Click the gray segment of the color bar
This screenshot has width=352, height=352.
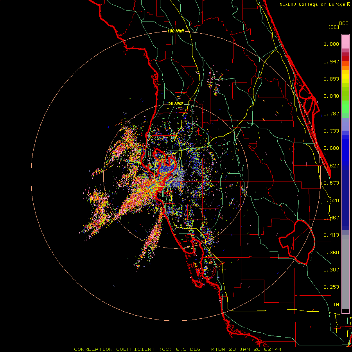[x=345, y=272]
